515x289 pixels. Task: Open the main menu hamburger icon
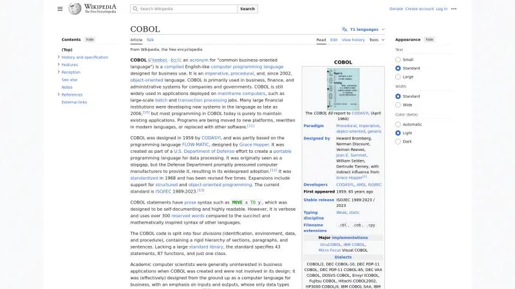[60, 9]
